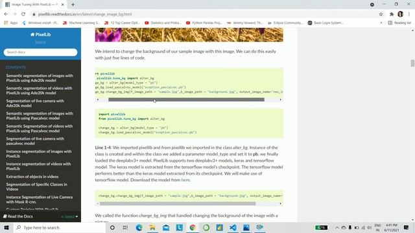This screenshot has width=415, height=233.
Task: Click the page vertical scrollbar thumb
Action: click(x=412, y=63)
